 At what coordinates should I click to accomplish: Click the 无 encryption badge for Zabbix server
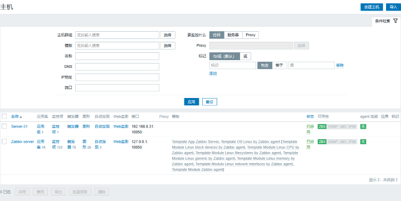(363, 141)
